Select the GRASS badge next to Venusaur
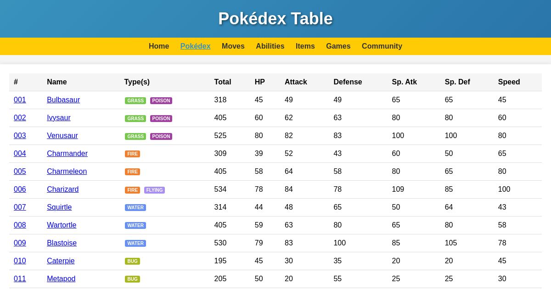The width and height of the screenshot is (551, 289). pyautogui.click(x=135, y=136)
